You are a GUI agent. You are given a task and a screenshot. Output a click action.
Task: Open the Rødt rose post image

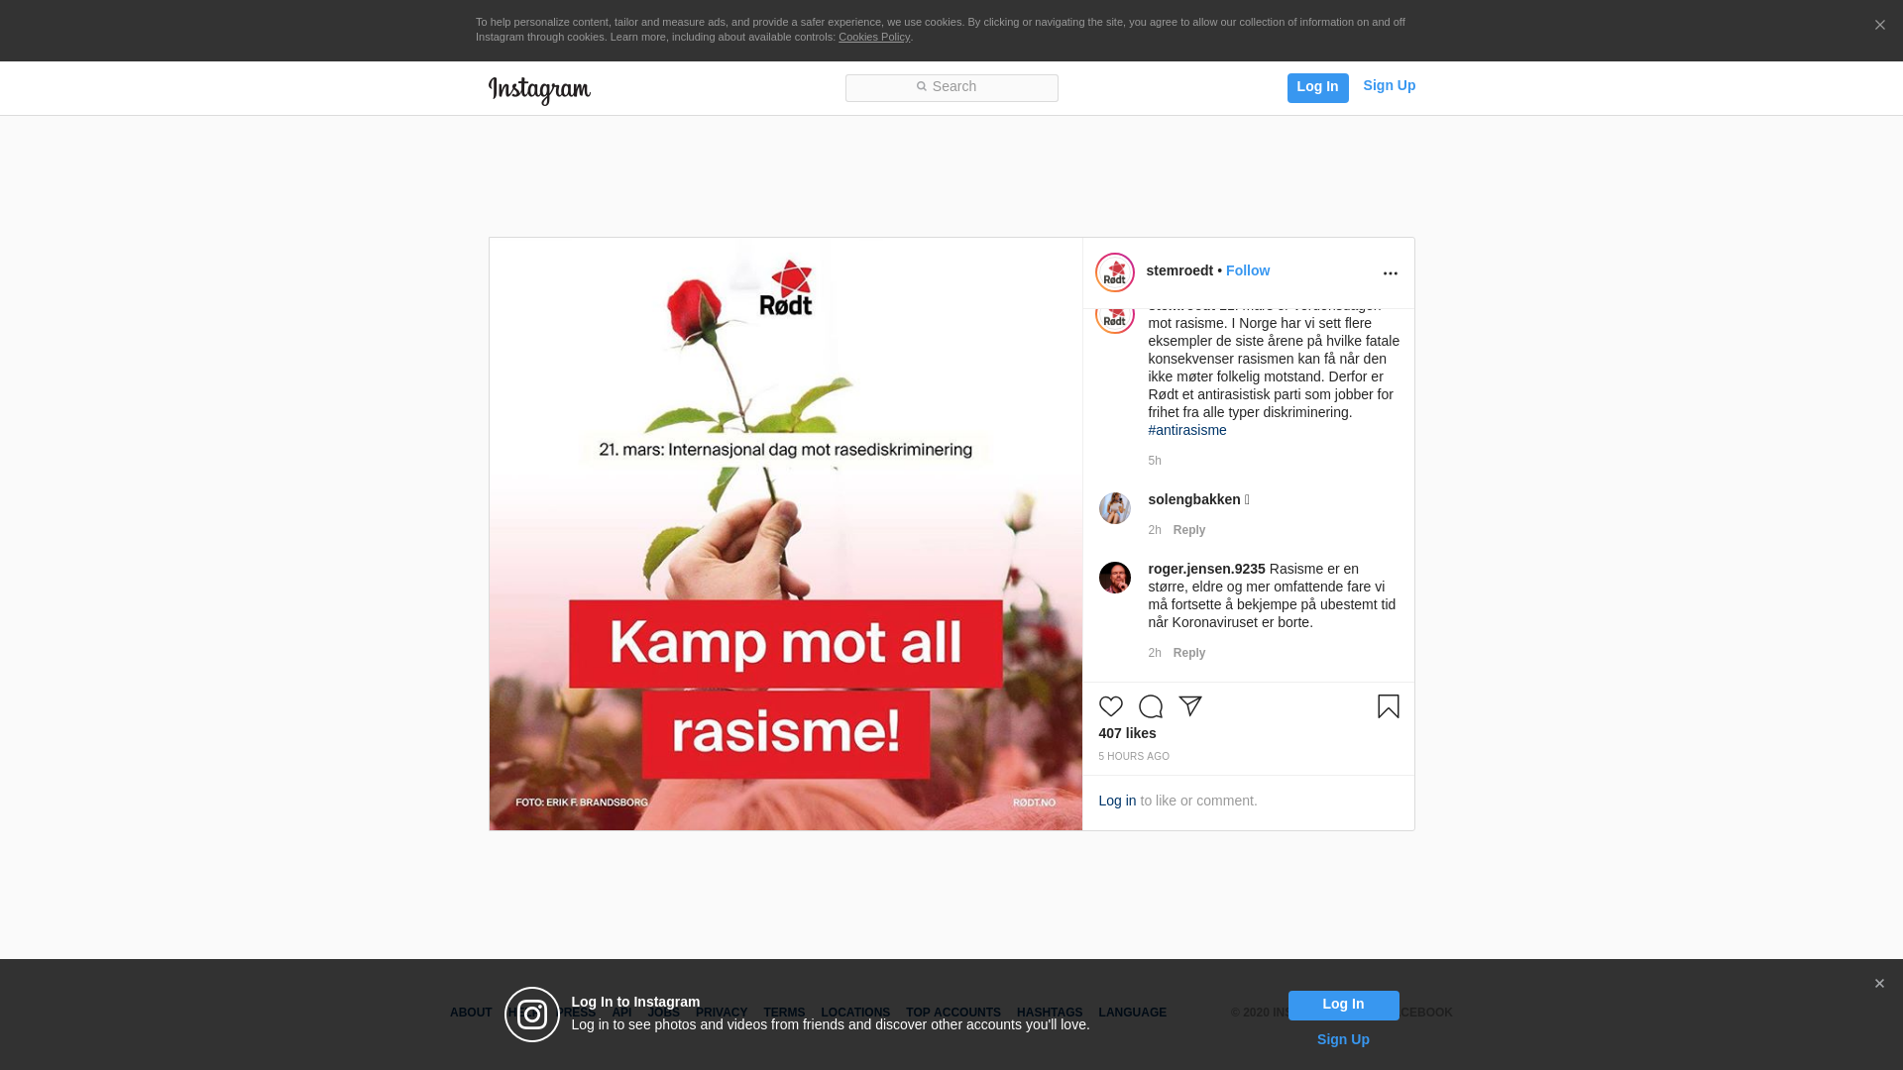pyautogui.click(x=785, y=534)
